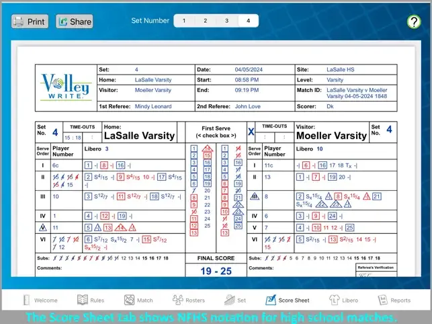Click the Moeller Varsity visitor team heading
The image size is (432, 324).
pos(331,136)
